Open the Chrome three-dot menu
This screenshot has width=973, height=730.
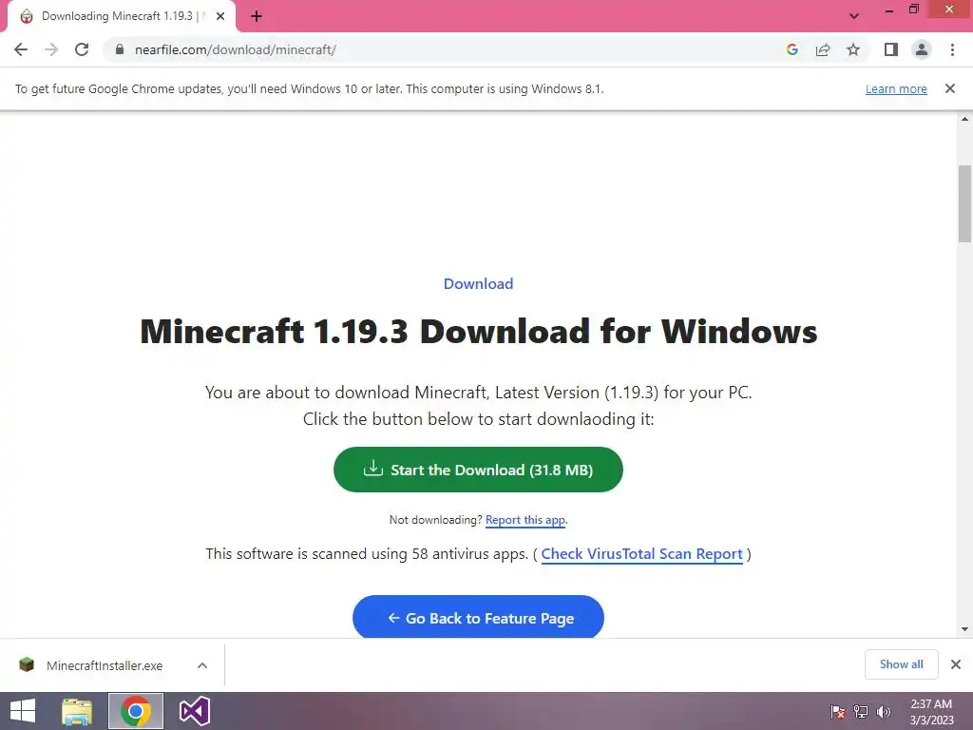pos(952,49)
